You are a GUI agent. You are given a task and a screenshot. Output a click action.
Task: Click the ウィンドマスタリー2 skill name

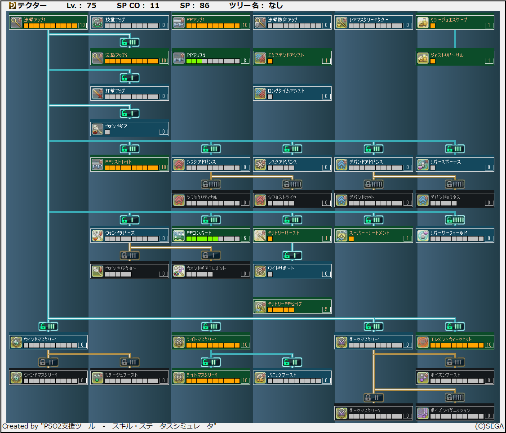(40, 375)
